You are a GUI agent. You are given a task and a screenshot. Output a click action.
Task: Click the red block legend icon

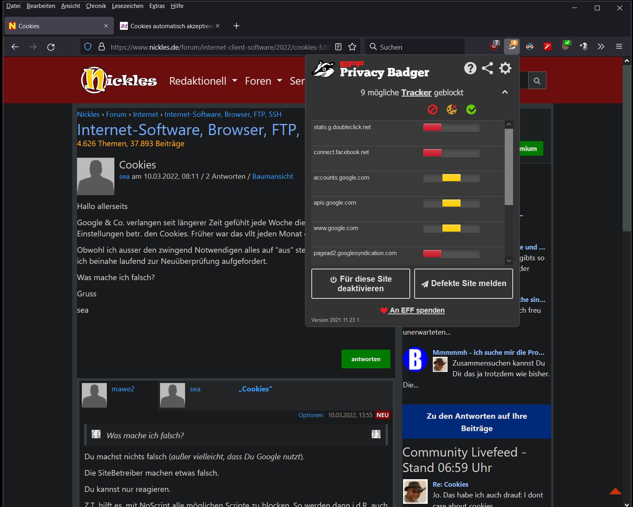[x=432, y=109]
